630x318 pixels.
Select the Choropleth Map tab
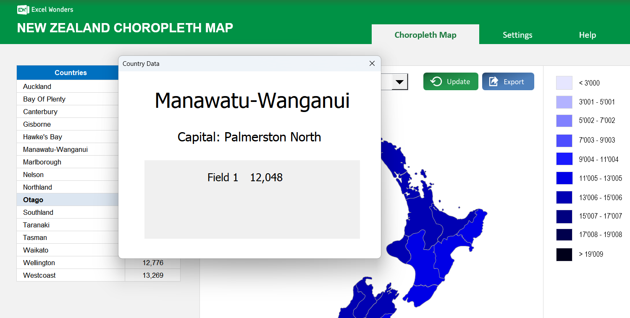425,35
